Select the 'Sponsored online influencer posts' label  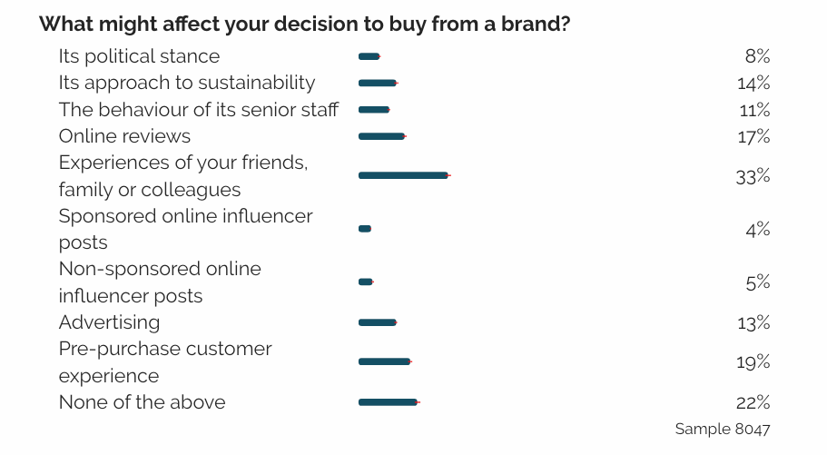pyautogui.click(x=185, y=229)
